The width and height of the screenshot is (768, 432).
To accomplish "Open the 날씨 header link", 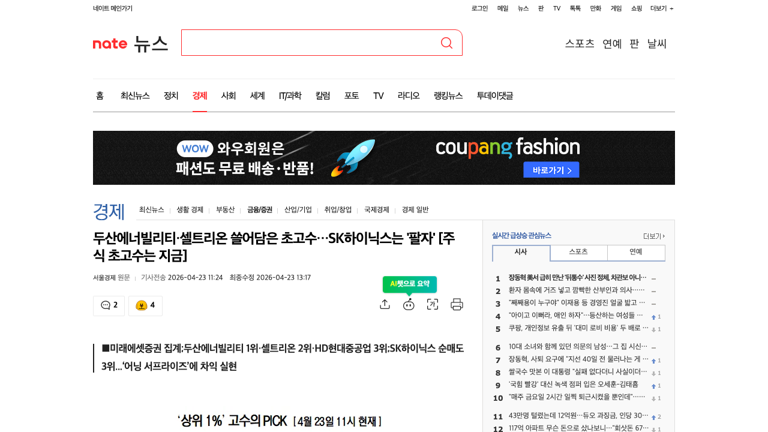I will 657,43.
